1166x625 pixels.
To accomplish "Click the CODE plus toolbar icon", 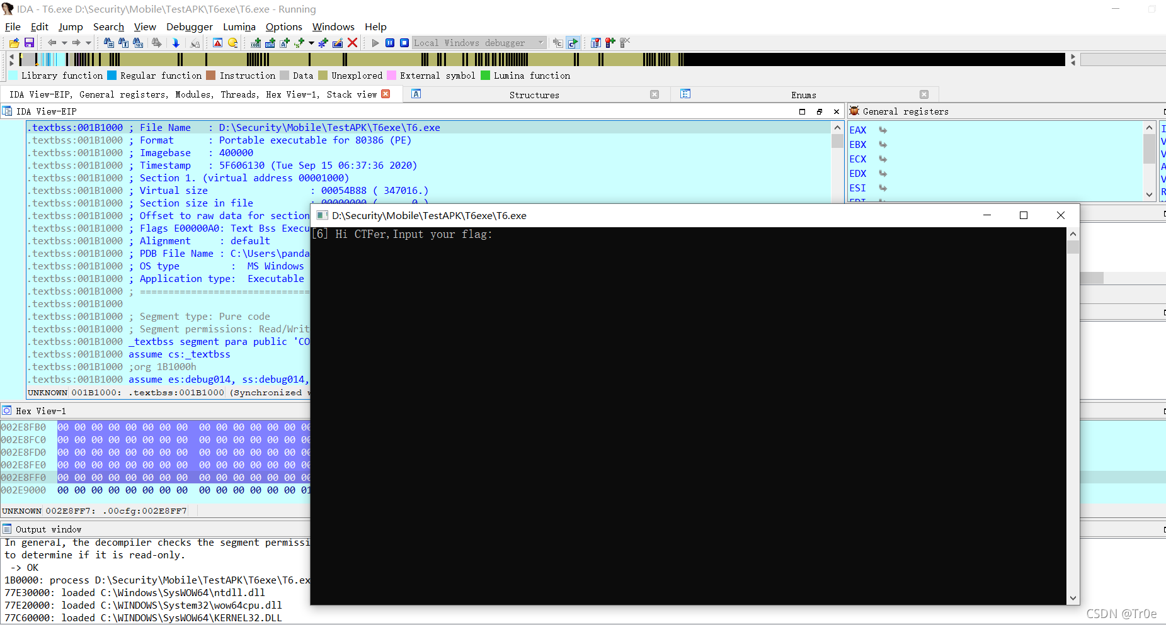I will pyautogui.click(x=256, y=43).
